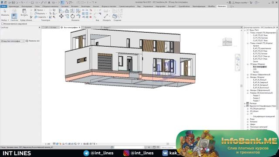The height and width of the screenshot is (157, 279).
Task: Expand the Легенды node in project browser
Action: (245, 103)
